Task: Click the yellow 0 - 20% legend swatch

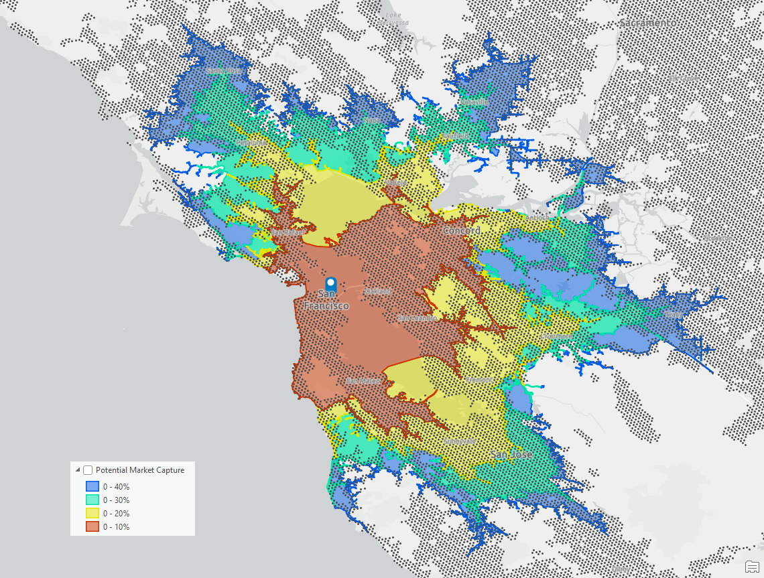Action: (x=92, y=513)
